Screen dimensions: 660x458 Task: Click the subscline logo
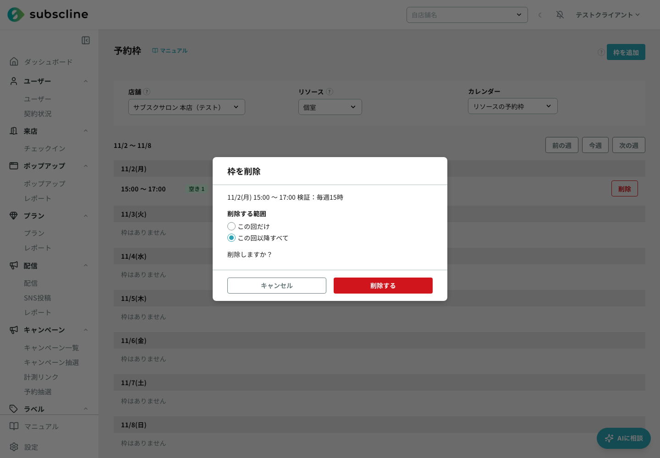[x=48, y=15]
